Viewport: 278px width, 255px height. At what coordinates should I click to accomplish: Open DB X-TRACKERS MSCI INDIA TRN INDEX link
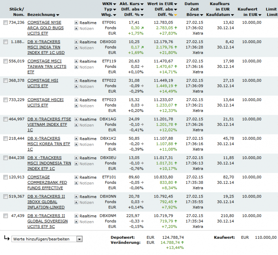click(x=46, y=47)
